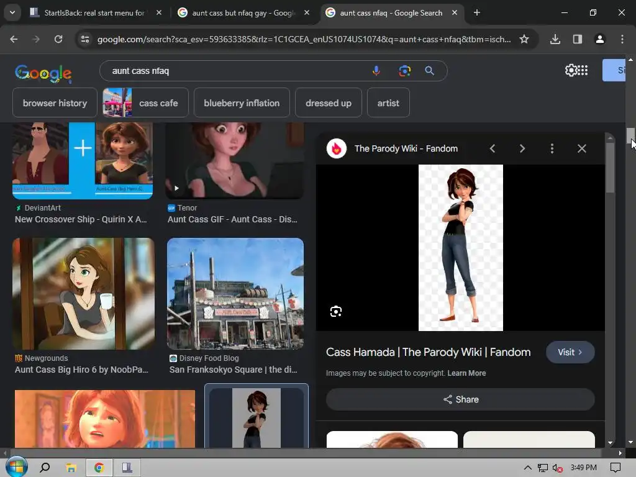Open Newgrounds Aunt Cass drawing thumbnail
Viewport: 636px width, 477px height.
click(x=84, y=294)
